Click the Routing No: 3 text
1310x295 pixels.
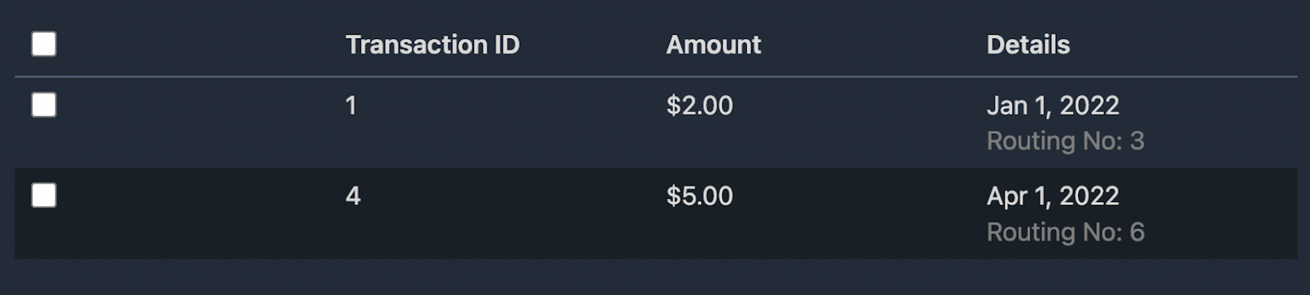pos(1065,141)
